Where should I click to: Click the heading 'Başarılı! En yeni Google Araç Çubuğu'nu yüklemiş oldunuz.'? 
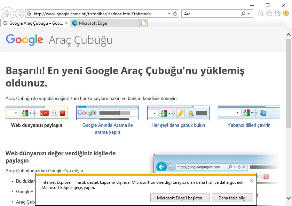coord(125,77)
